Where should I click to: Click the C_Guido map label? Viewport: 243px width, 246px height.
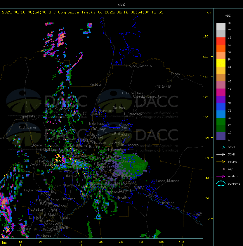36,145
